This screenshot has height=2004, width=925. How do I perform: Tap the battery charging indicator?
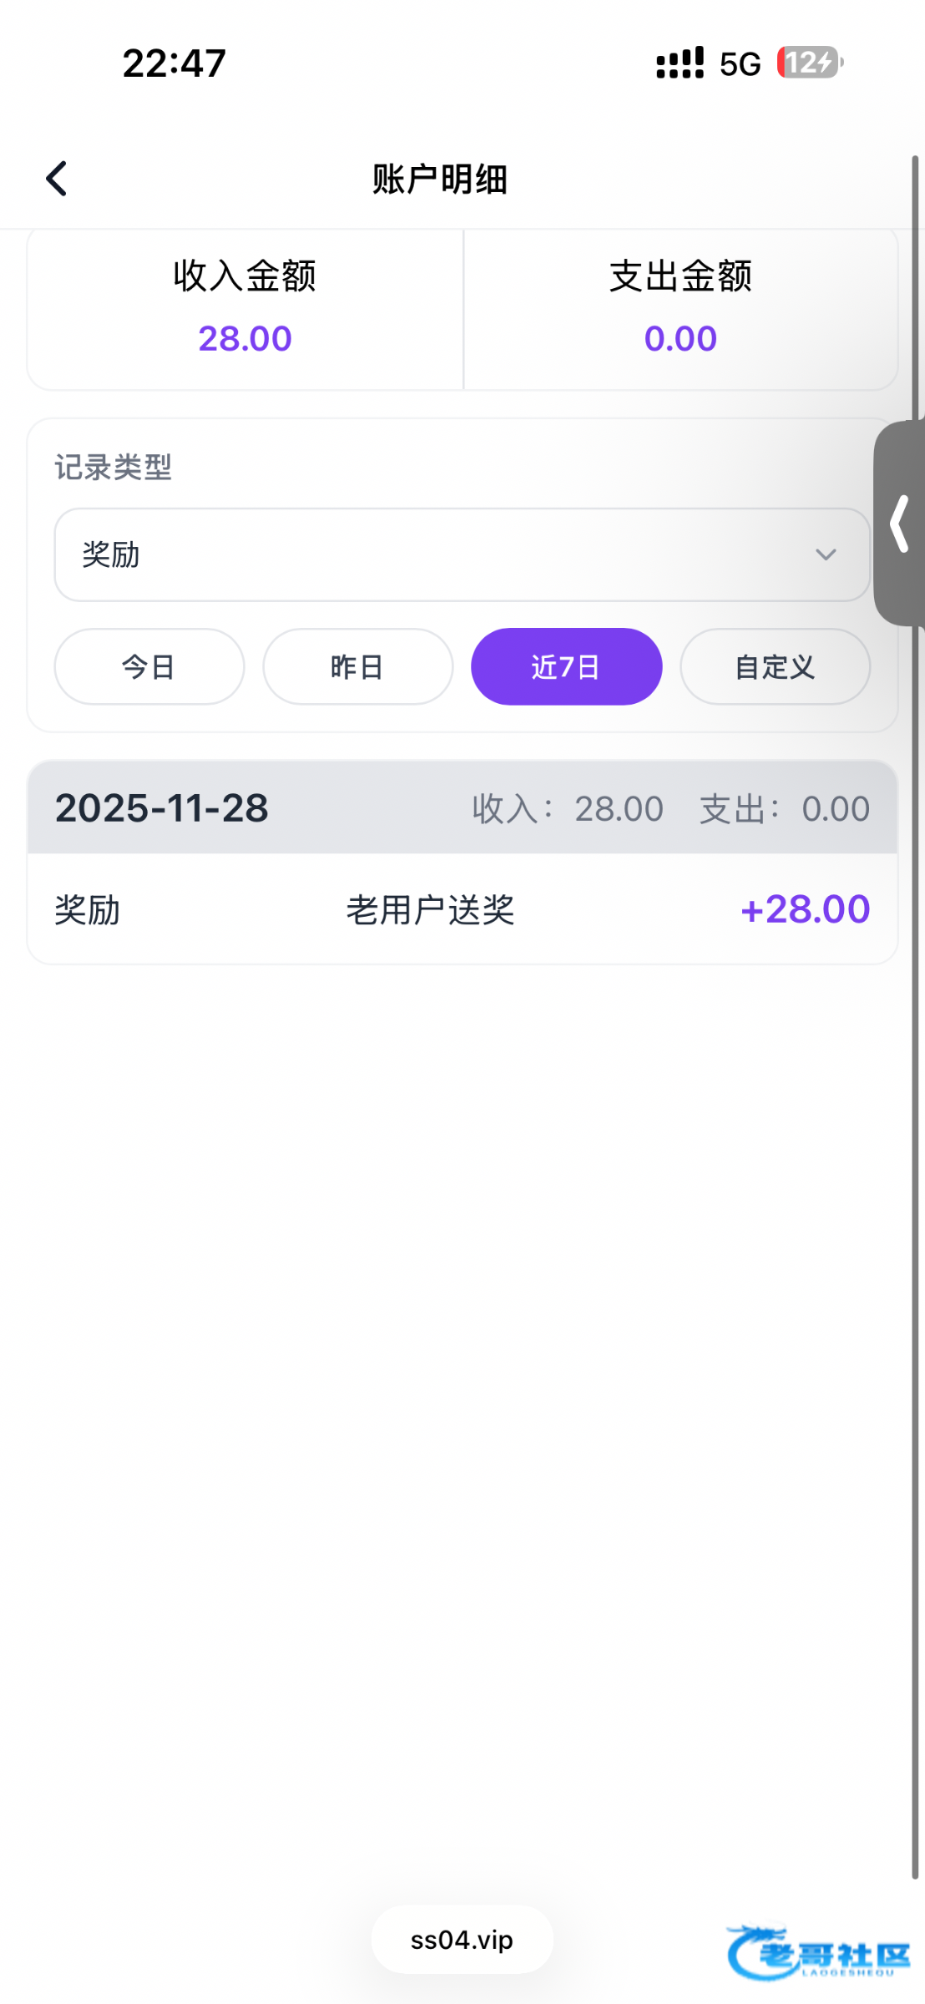(x=810, y=63)
